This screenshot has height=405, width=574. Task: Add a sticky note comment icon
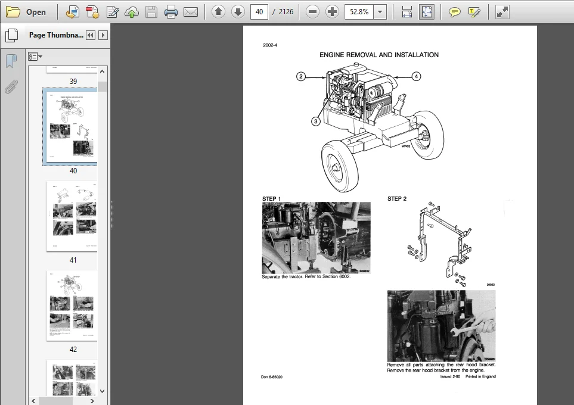click(x=454, y=12)
